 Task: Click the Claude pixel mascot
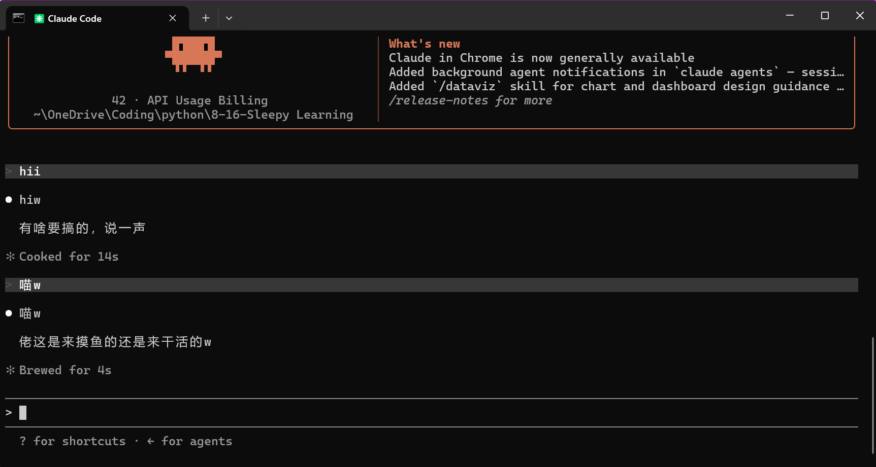click(x=193, y=54)
